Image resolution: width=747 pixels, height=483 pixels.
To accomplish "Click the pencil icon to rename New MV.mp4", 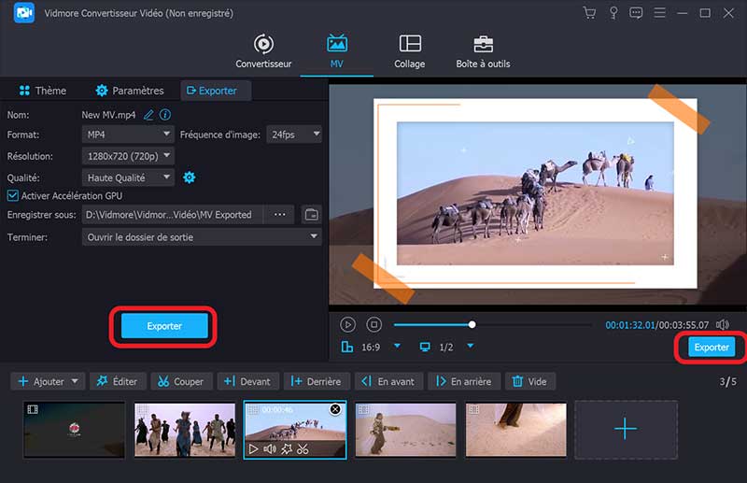I will (x=148, y=114).
